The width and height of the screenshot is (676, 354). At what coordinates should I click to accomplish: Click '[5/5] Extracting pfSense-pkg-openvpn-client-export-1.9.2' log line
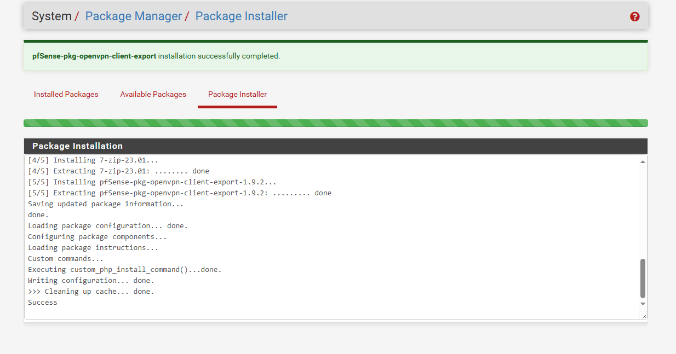coord(180,193)
